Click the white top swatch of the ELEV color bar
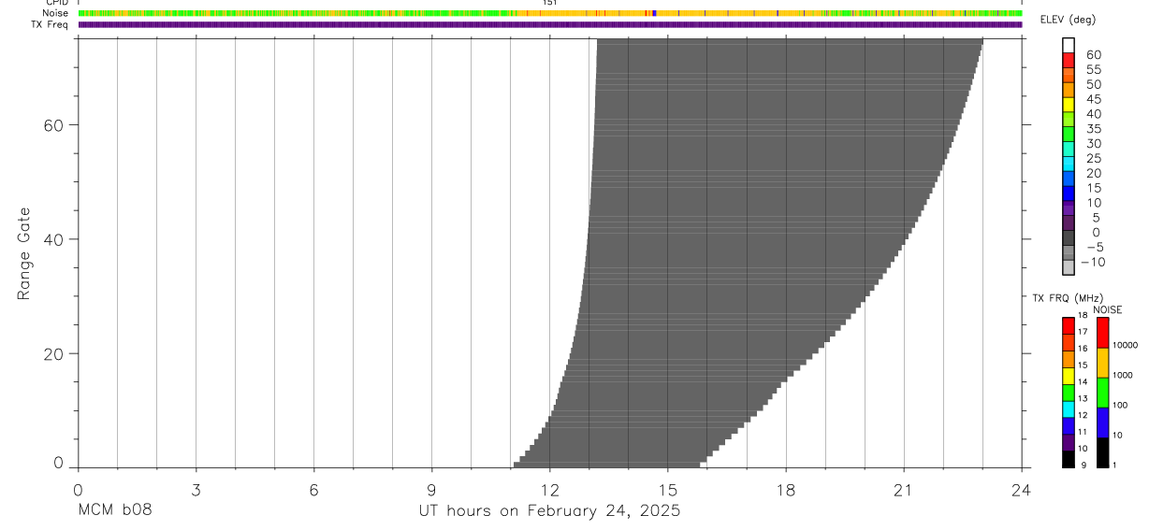This screenshot has height=530, width=1149. (x=1069, y=46)
